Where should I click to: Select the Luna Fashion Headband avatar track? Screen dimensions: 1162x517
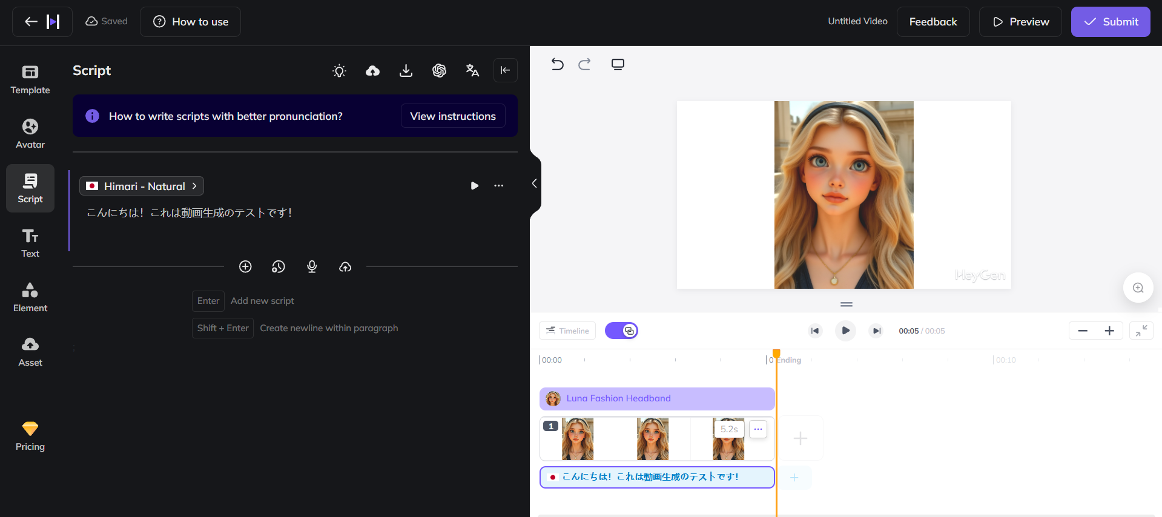point(657,399)
